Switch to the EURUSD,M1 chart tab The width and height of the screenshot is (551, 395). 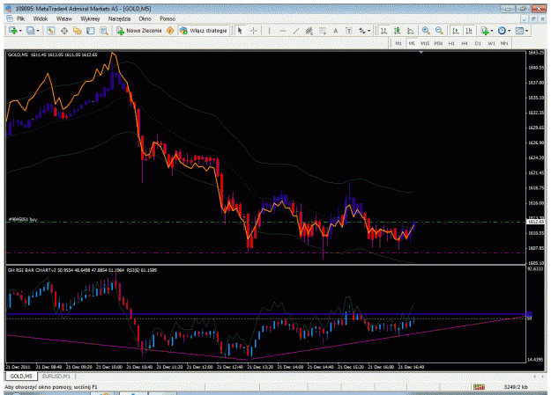coord(56,376)
